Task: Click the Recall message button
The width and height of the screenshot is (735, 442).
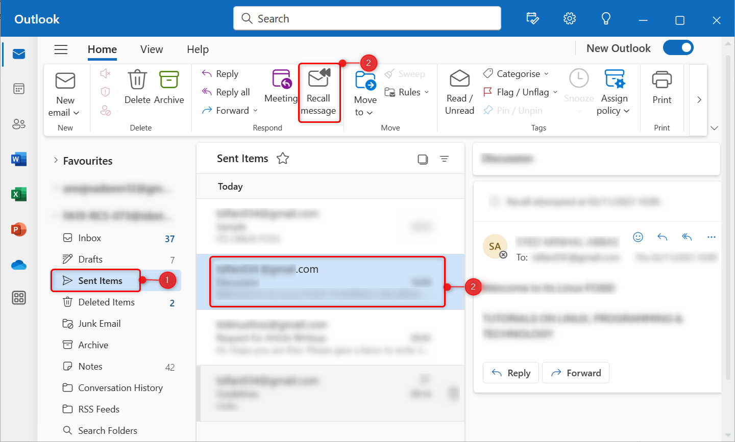Action: [x=318, y=93]
